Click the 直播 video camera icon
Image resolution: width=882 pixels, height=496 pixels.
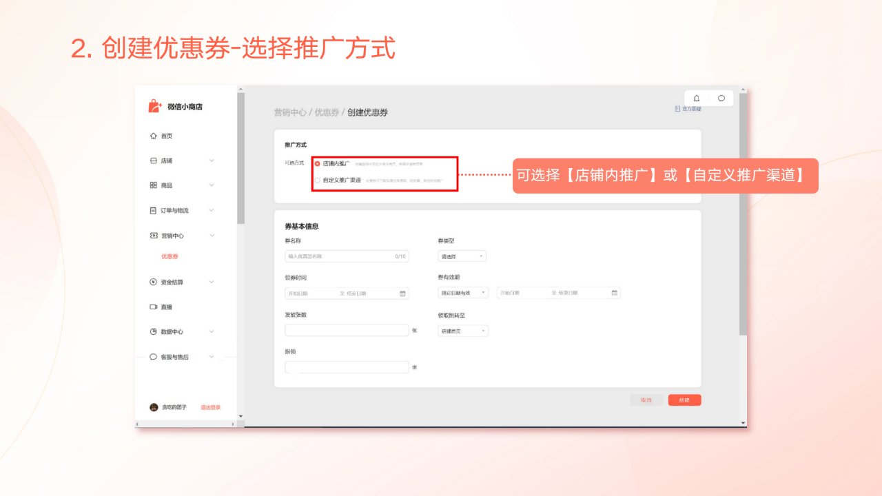154,307
